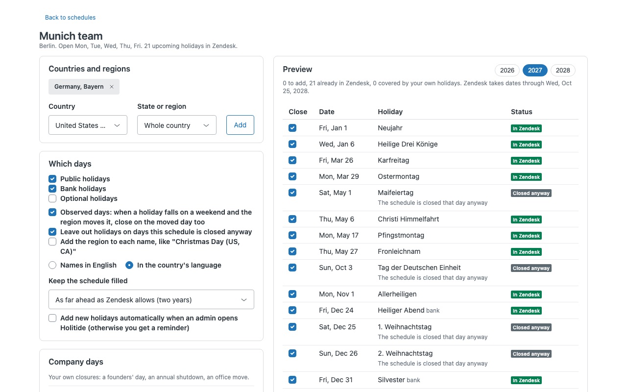Click the In Zendesk badge for Neujahr
627x392 pixels.
pyautogui.click(x=527, y=128)
